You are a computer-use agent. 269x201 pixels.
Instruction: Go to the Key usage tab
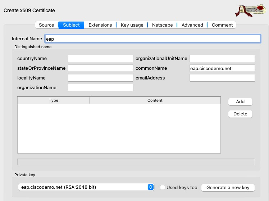pyautogui.click(x=132, y=25)
